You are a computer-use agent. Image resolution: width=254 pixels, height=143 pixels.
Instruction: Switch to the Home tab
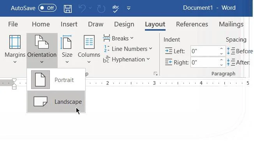click(x=41, y=24)
